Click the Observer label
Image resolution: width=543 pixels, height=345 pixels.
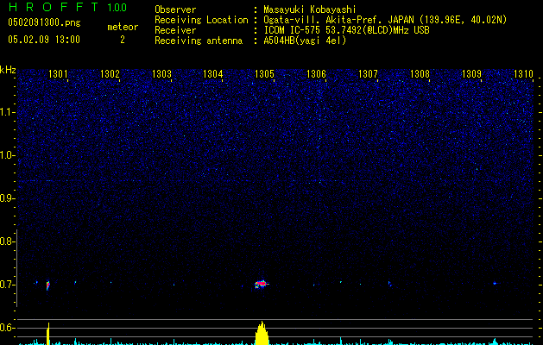[x=175, y=9]
